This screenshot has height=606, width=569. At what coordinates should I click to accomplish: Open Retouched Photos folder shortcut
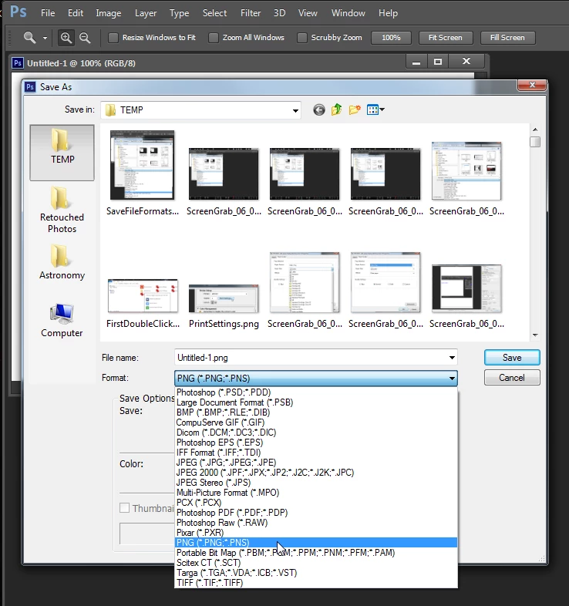coord(62,210)
